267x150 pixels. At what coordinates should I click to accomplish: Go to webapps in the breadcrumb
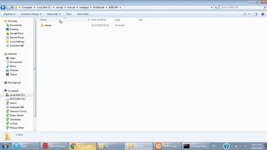pyautogui.click(x=84, y=7)
